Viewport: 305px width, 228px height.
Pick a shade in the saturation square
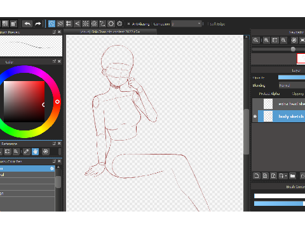pos(24,101)
